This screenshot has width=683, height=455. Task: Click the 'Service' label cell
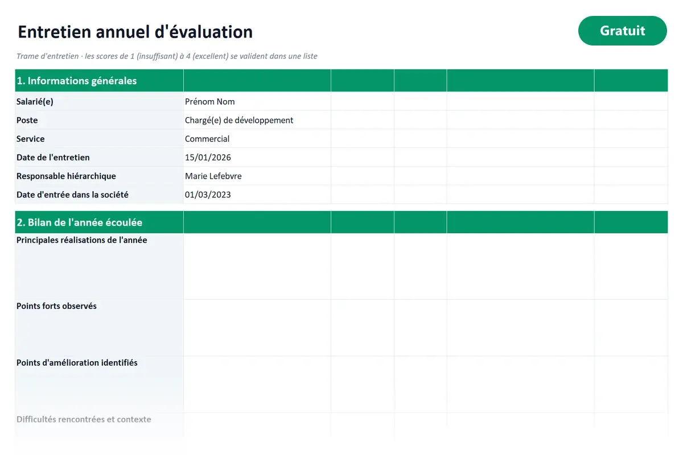(x=99, y=139)
